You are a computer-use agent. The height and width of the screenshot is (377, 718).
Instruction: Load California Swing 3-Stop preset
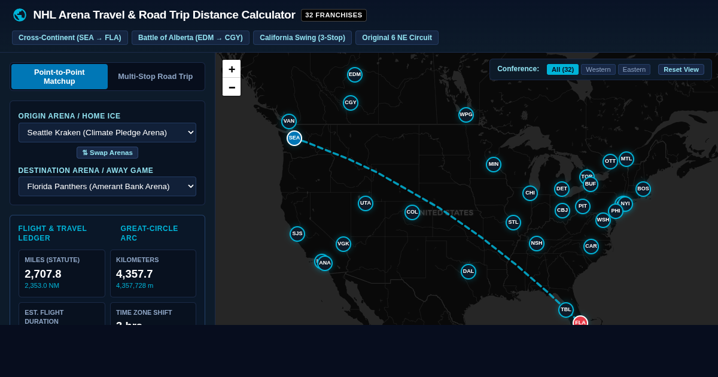coord(302,38)
